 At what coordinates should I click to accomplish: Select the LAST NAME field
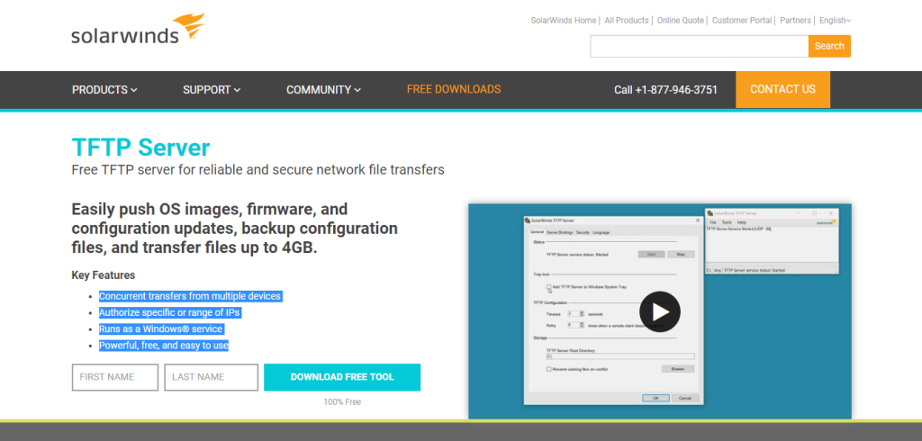coord(211,377)
